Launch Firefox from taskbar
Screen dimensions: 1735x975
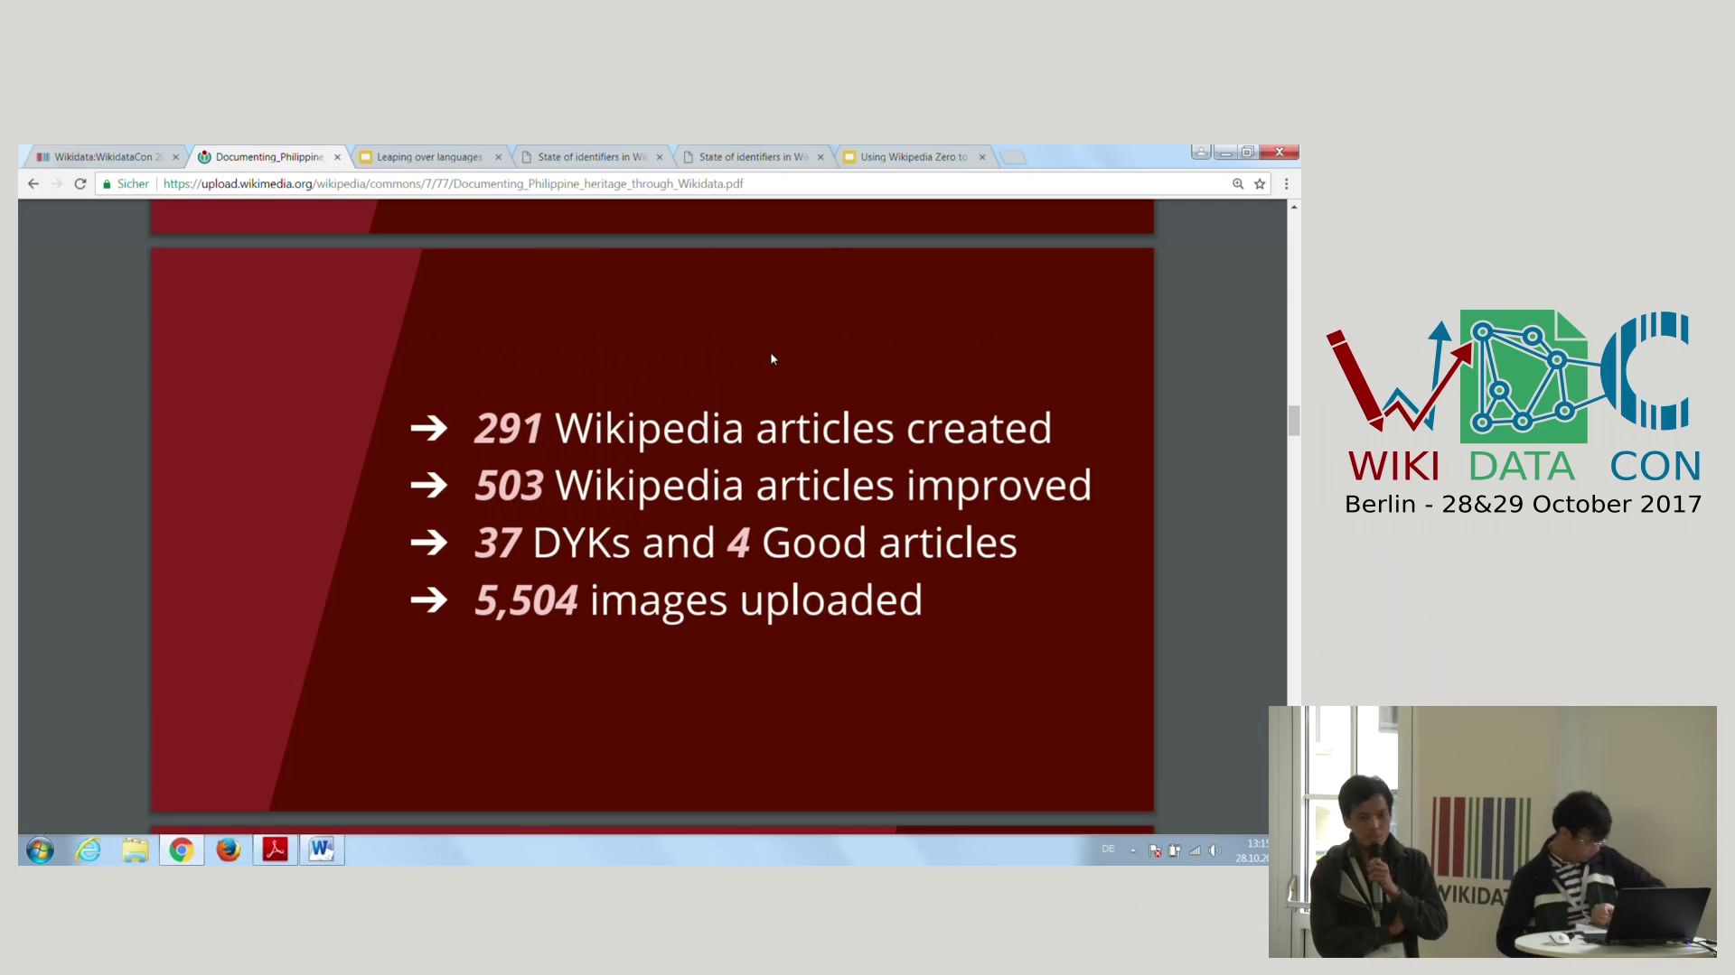(228, 850)
